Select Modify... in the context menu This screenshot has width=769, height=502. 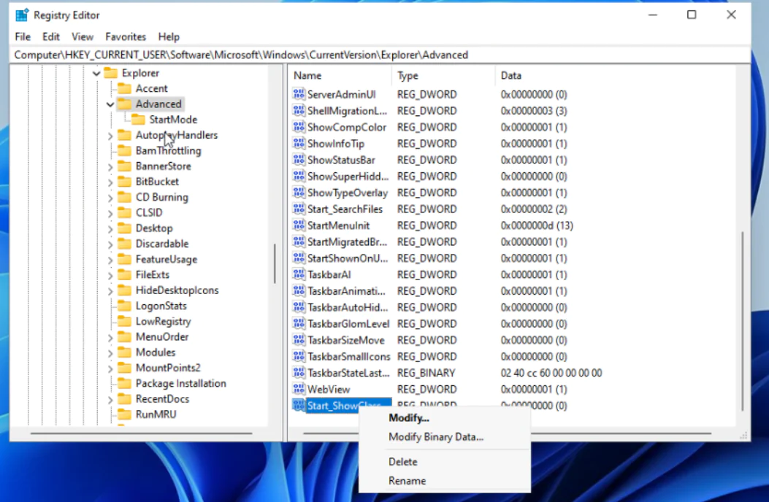409,418
